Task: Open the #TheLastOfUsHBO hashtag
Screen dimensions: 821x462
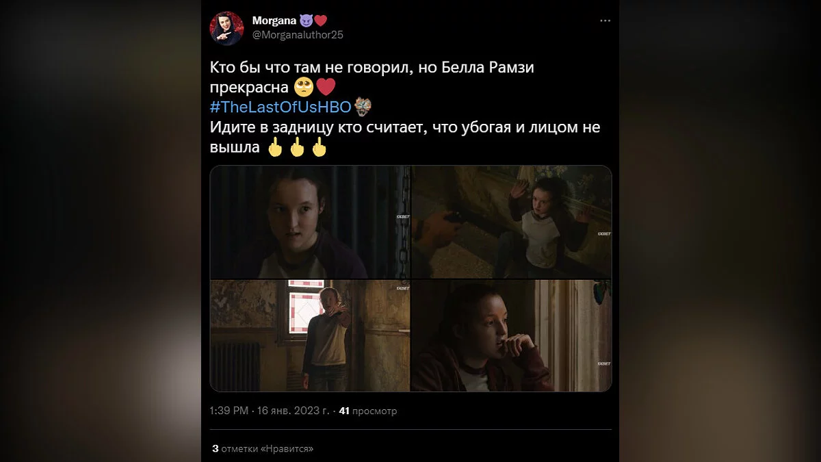Action: pyautogui.click(x=281, y=107)
